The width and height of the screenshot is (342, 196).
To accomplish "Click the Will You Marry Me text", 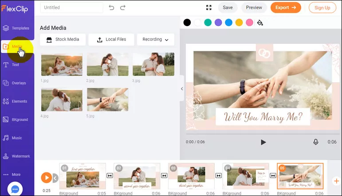I will coord(263,117).
